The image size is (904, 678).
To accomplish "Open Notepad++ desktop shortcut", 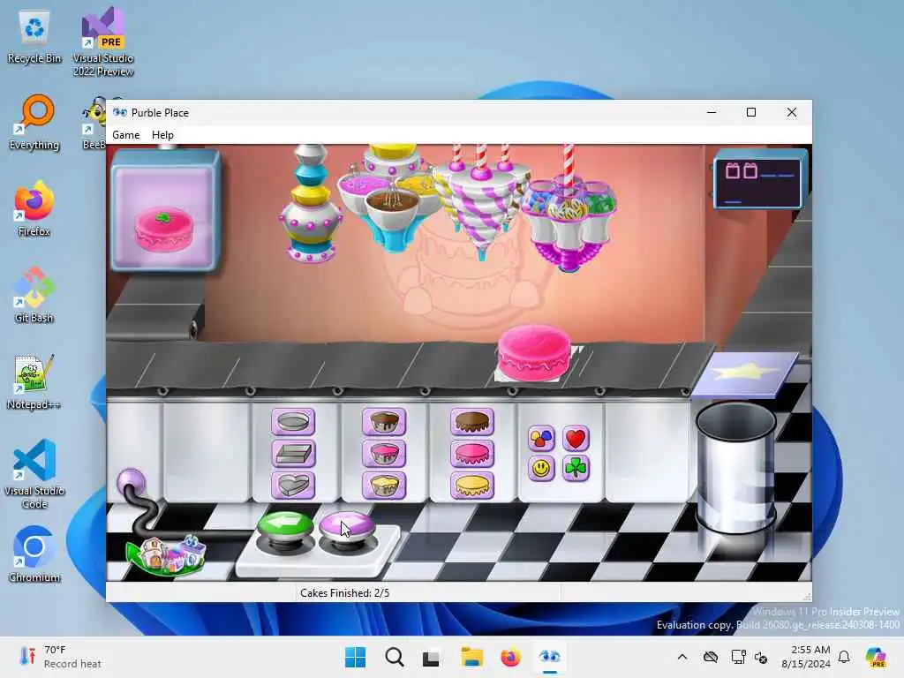I will (34, 381).
